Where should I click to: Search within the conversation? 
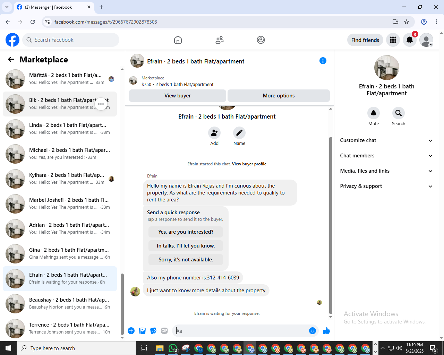point(399,113)
